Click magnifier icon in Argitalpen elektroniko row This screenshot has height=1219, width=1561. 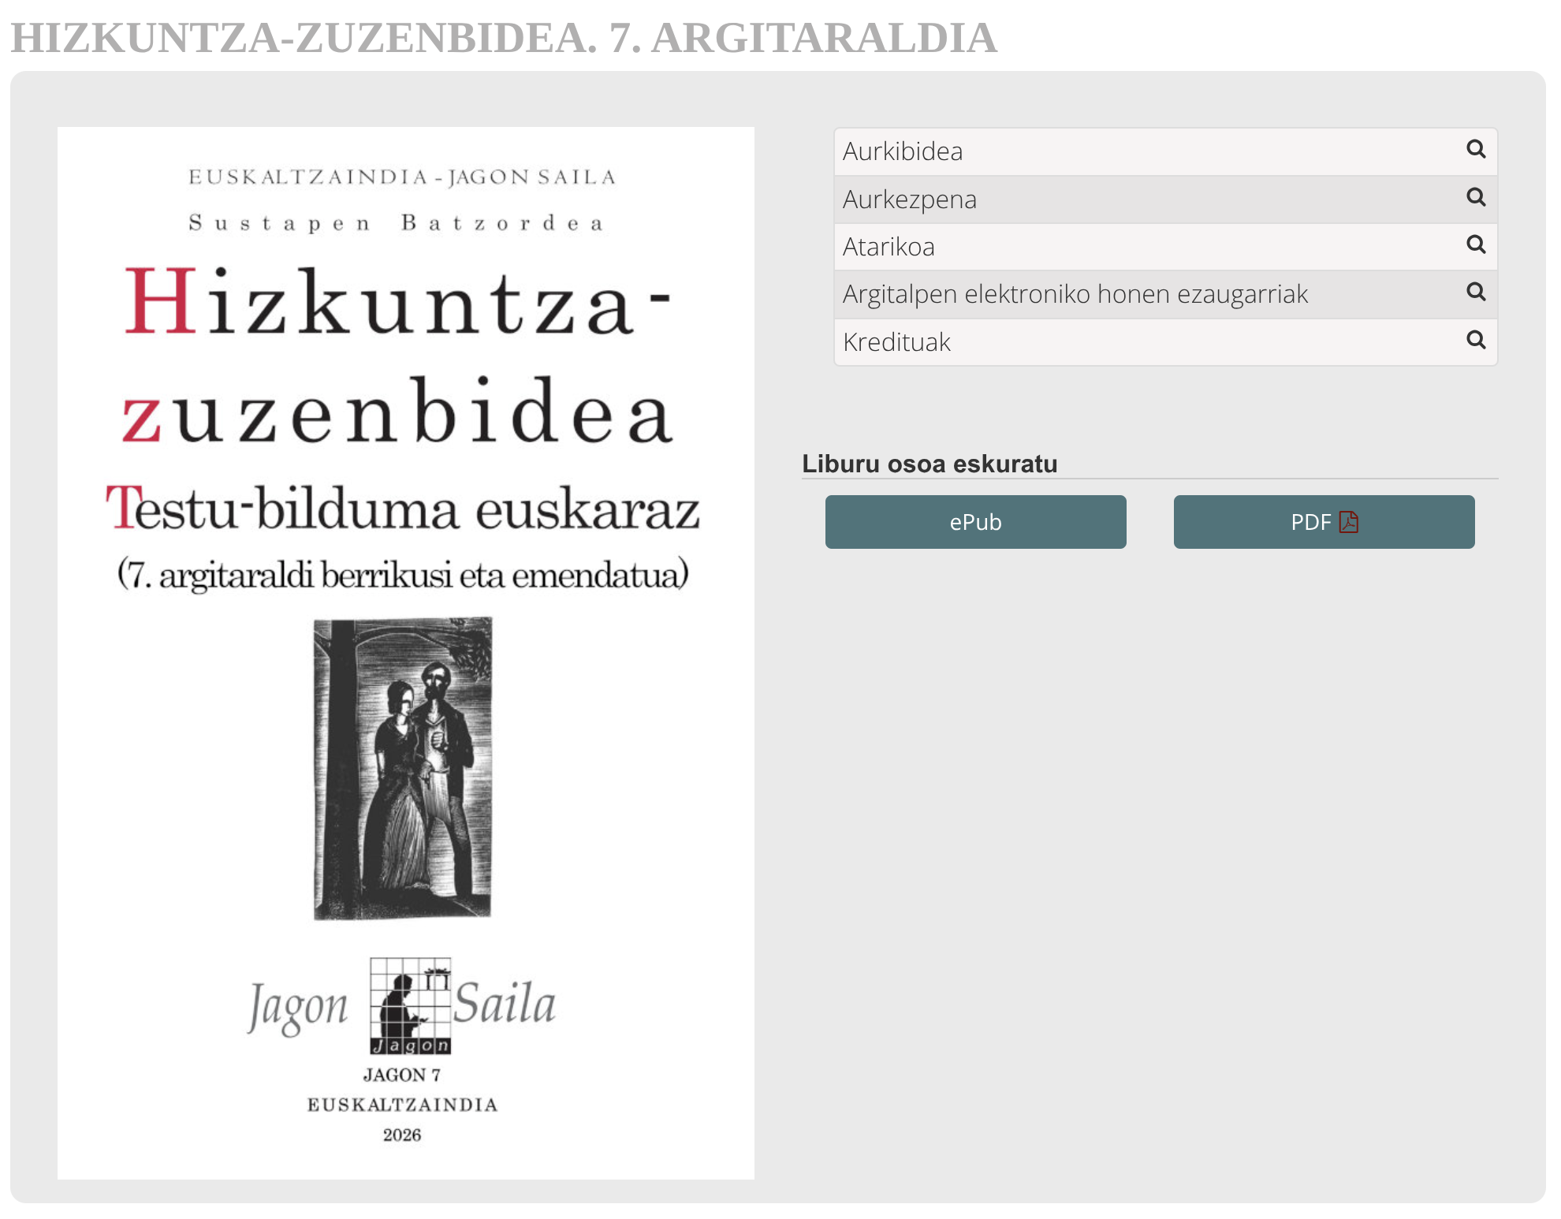[1476, 292]
